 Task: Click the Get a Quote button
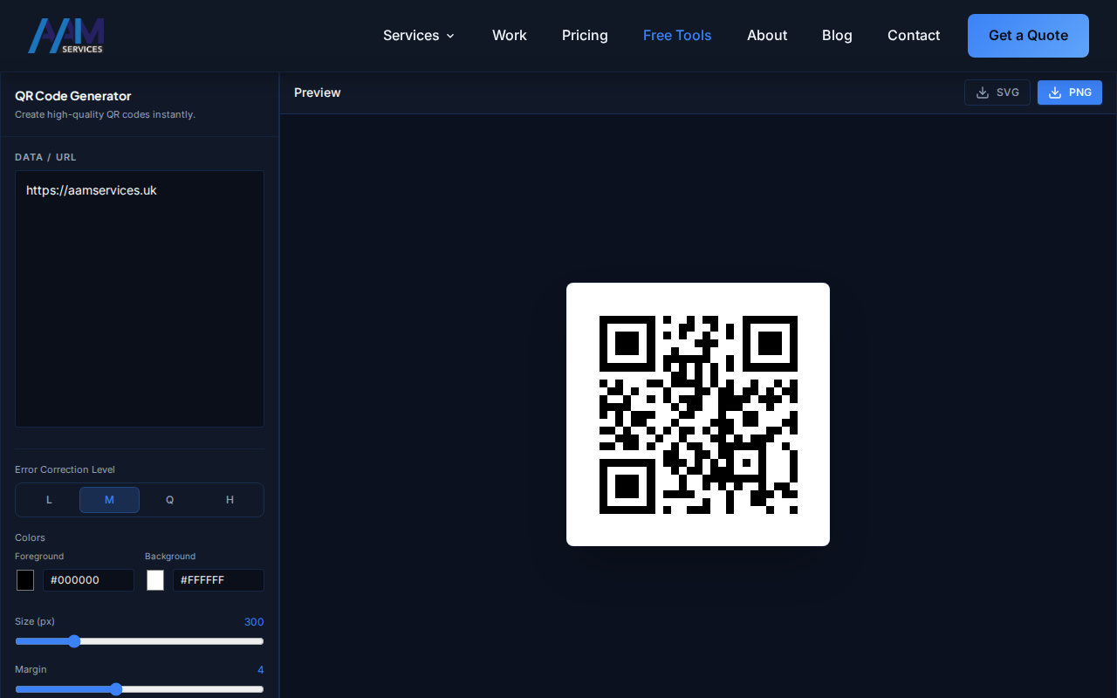pos(1028,36)
